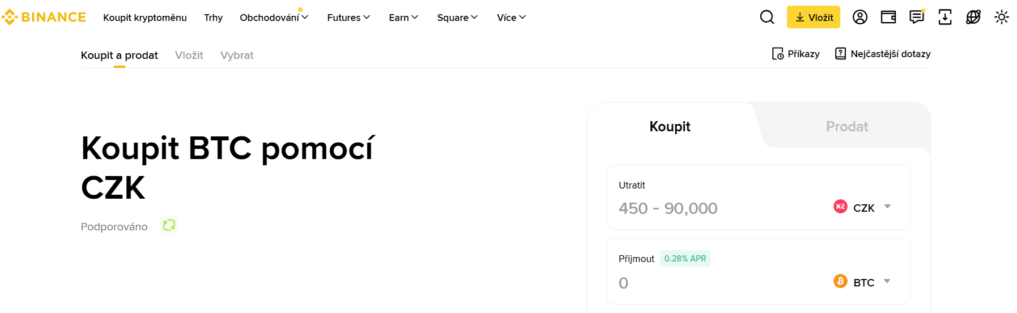The width and height of the screenshot is (1017, 313).
Task: Toggle the light/dark theme sun icon
Action: pos(1001,18)
